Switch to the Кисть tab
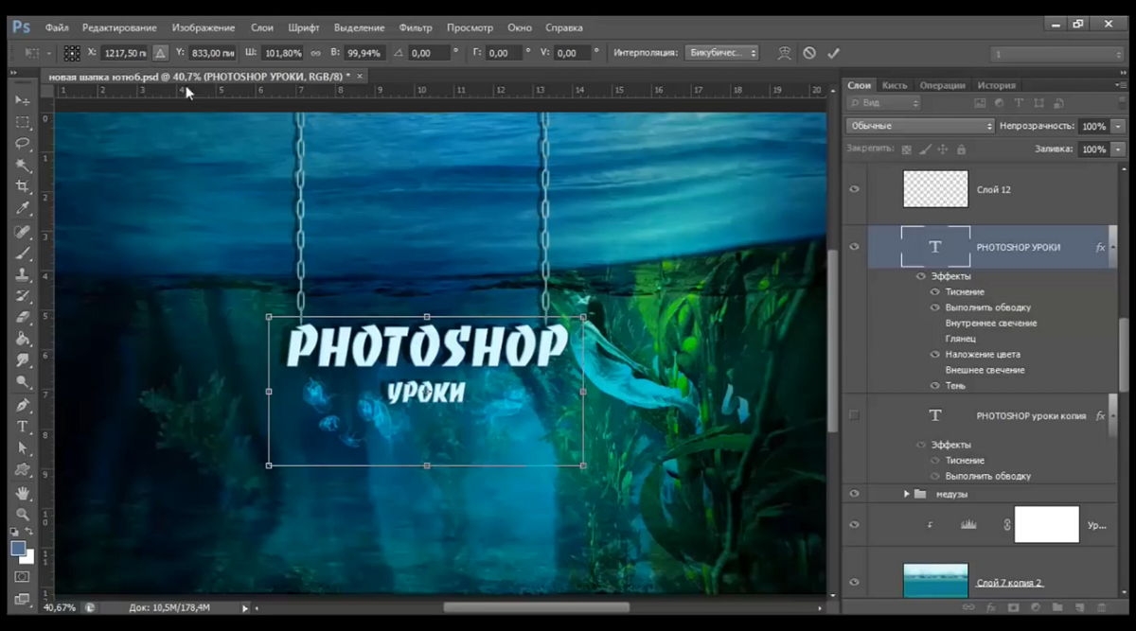 [x=895, y=85]
